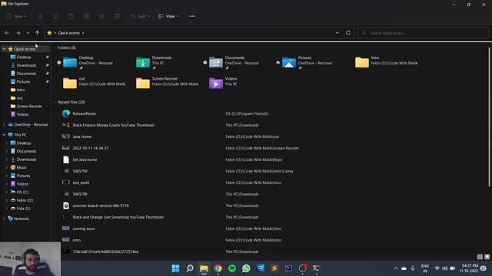The width and height of the screenshot is (492, 276).
Task: Click the Delete icon in the toolbar
Action: point(117,16)
